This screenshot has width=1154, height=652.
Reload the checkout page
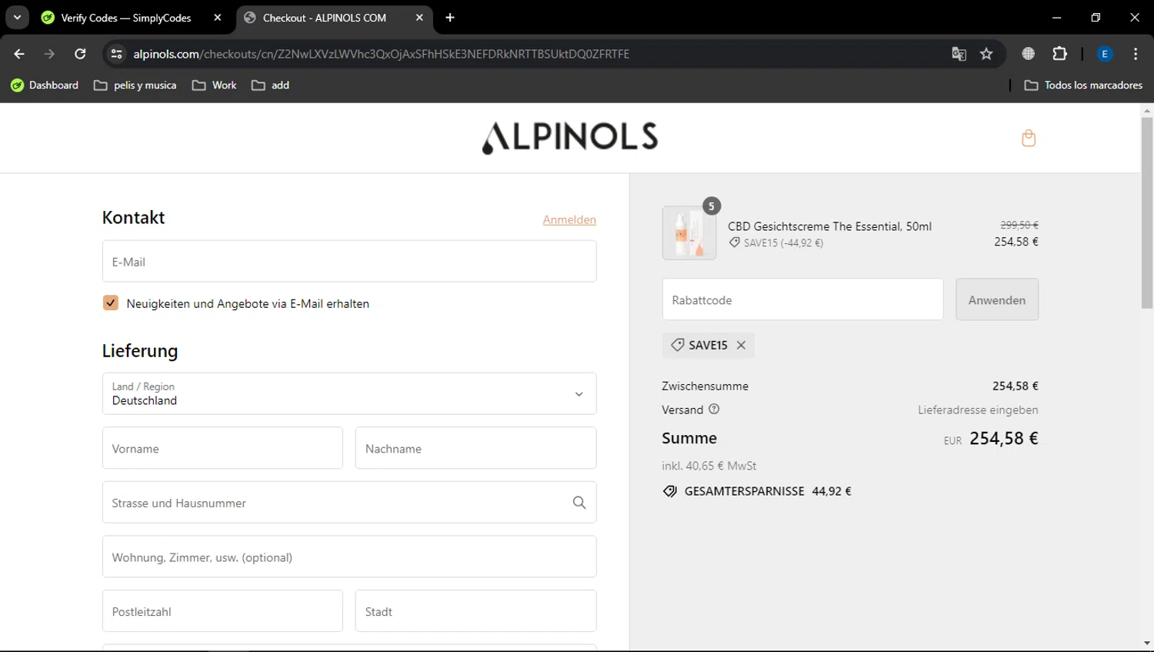(x=80, y=54)
